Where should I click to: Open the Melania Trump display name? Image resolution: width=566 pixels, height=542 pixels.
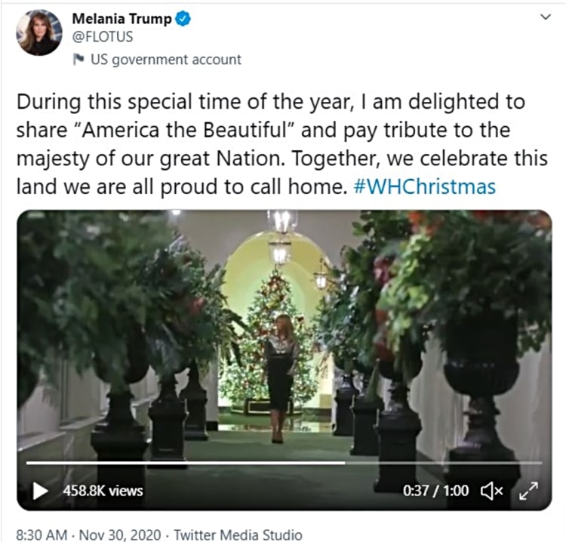[120, 20]
